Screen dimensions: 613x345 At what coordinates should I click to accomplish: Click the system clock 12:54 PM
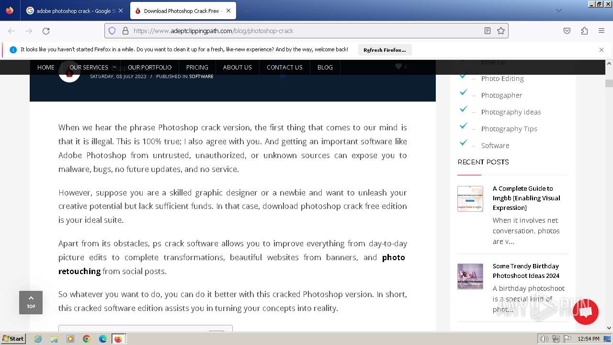click(589, 339)
